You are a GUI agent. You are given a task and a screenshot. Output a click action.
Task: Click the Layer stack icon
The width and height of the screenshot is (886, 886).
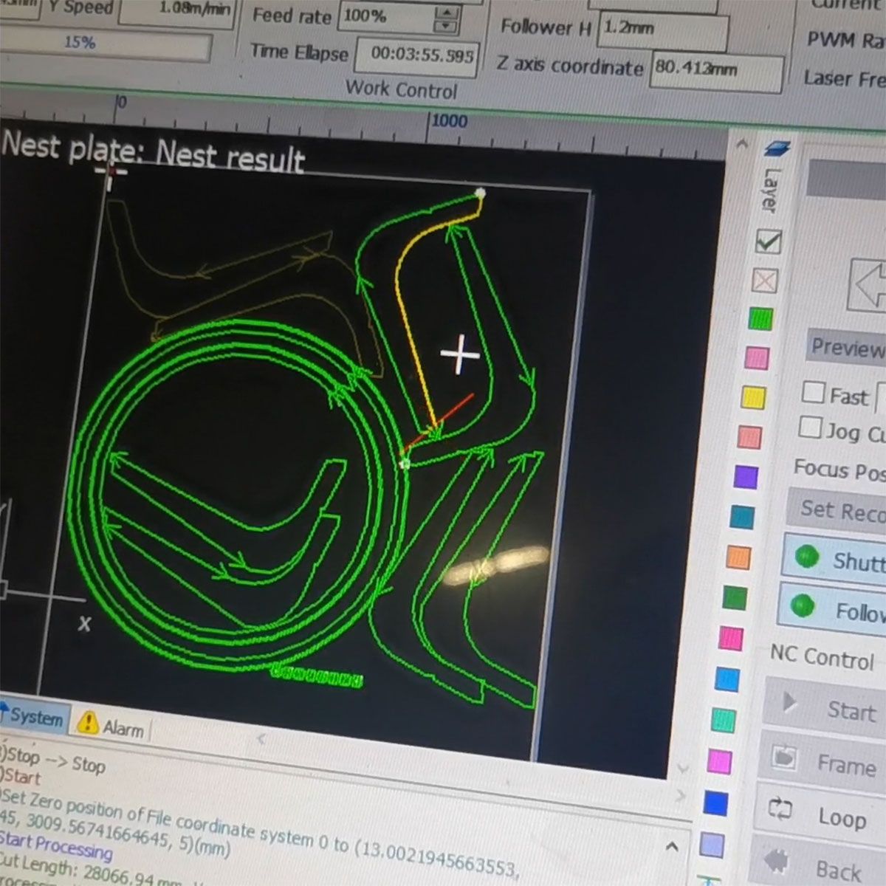pyautogui.click(x=777, y=149)
